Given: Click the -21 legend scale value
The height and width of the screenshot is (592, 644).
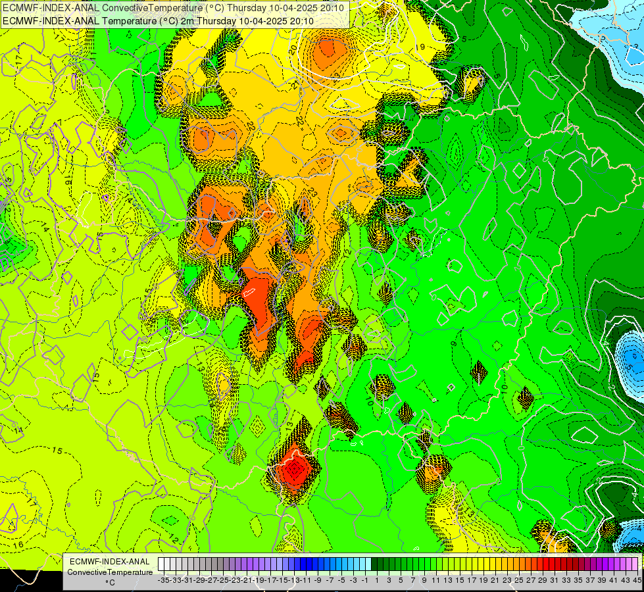Looking at the screenshot, I should click(x=247, y=581).
